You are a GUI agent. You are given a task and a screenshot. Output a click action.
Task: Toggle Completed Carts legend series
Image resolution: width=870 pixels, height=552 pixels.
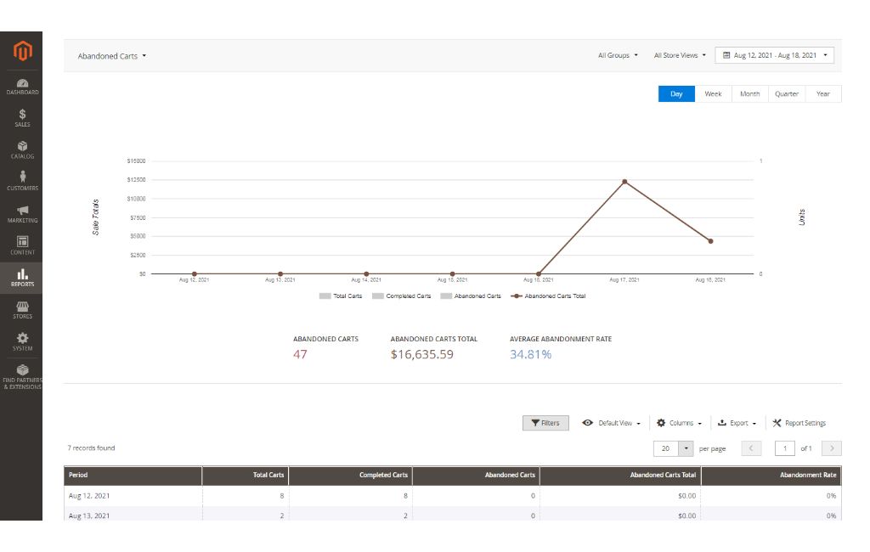coord(401,296)
